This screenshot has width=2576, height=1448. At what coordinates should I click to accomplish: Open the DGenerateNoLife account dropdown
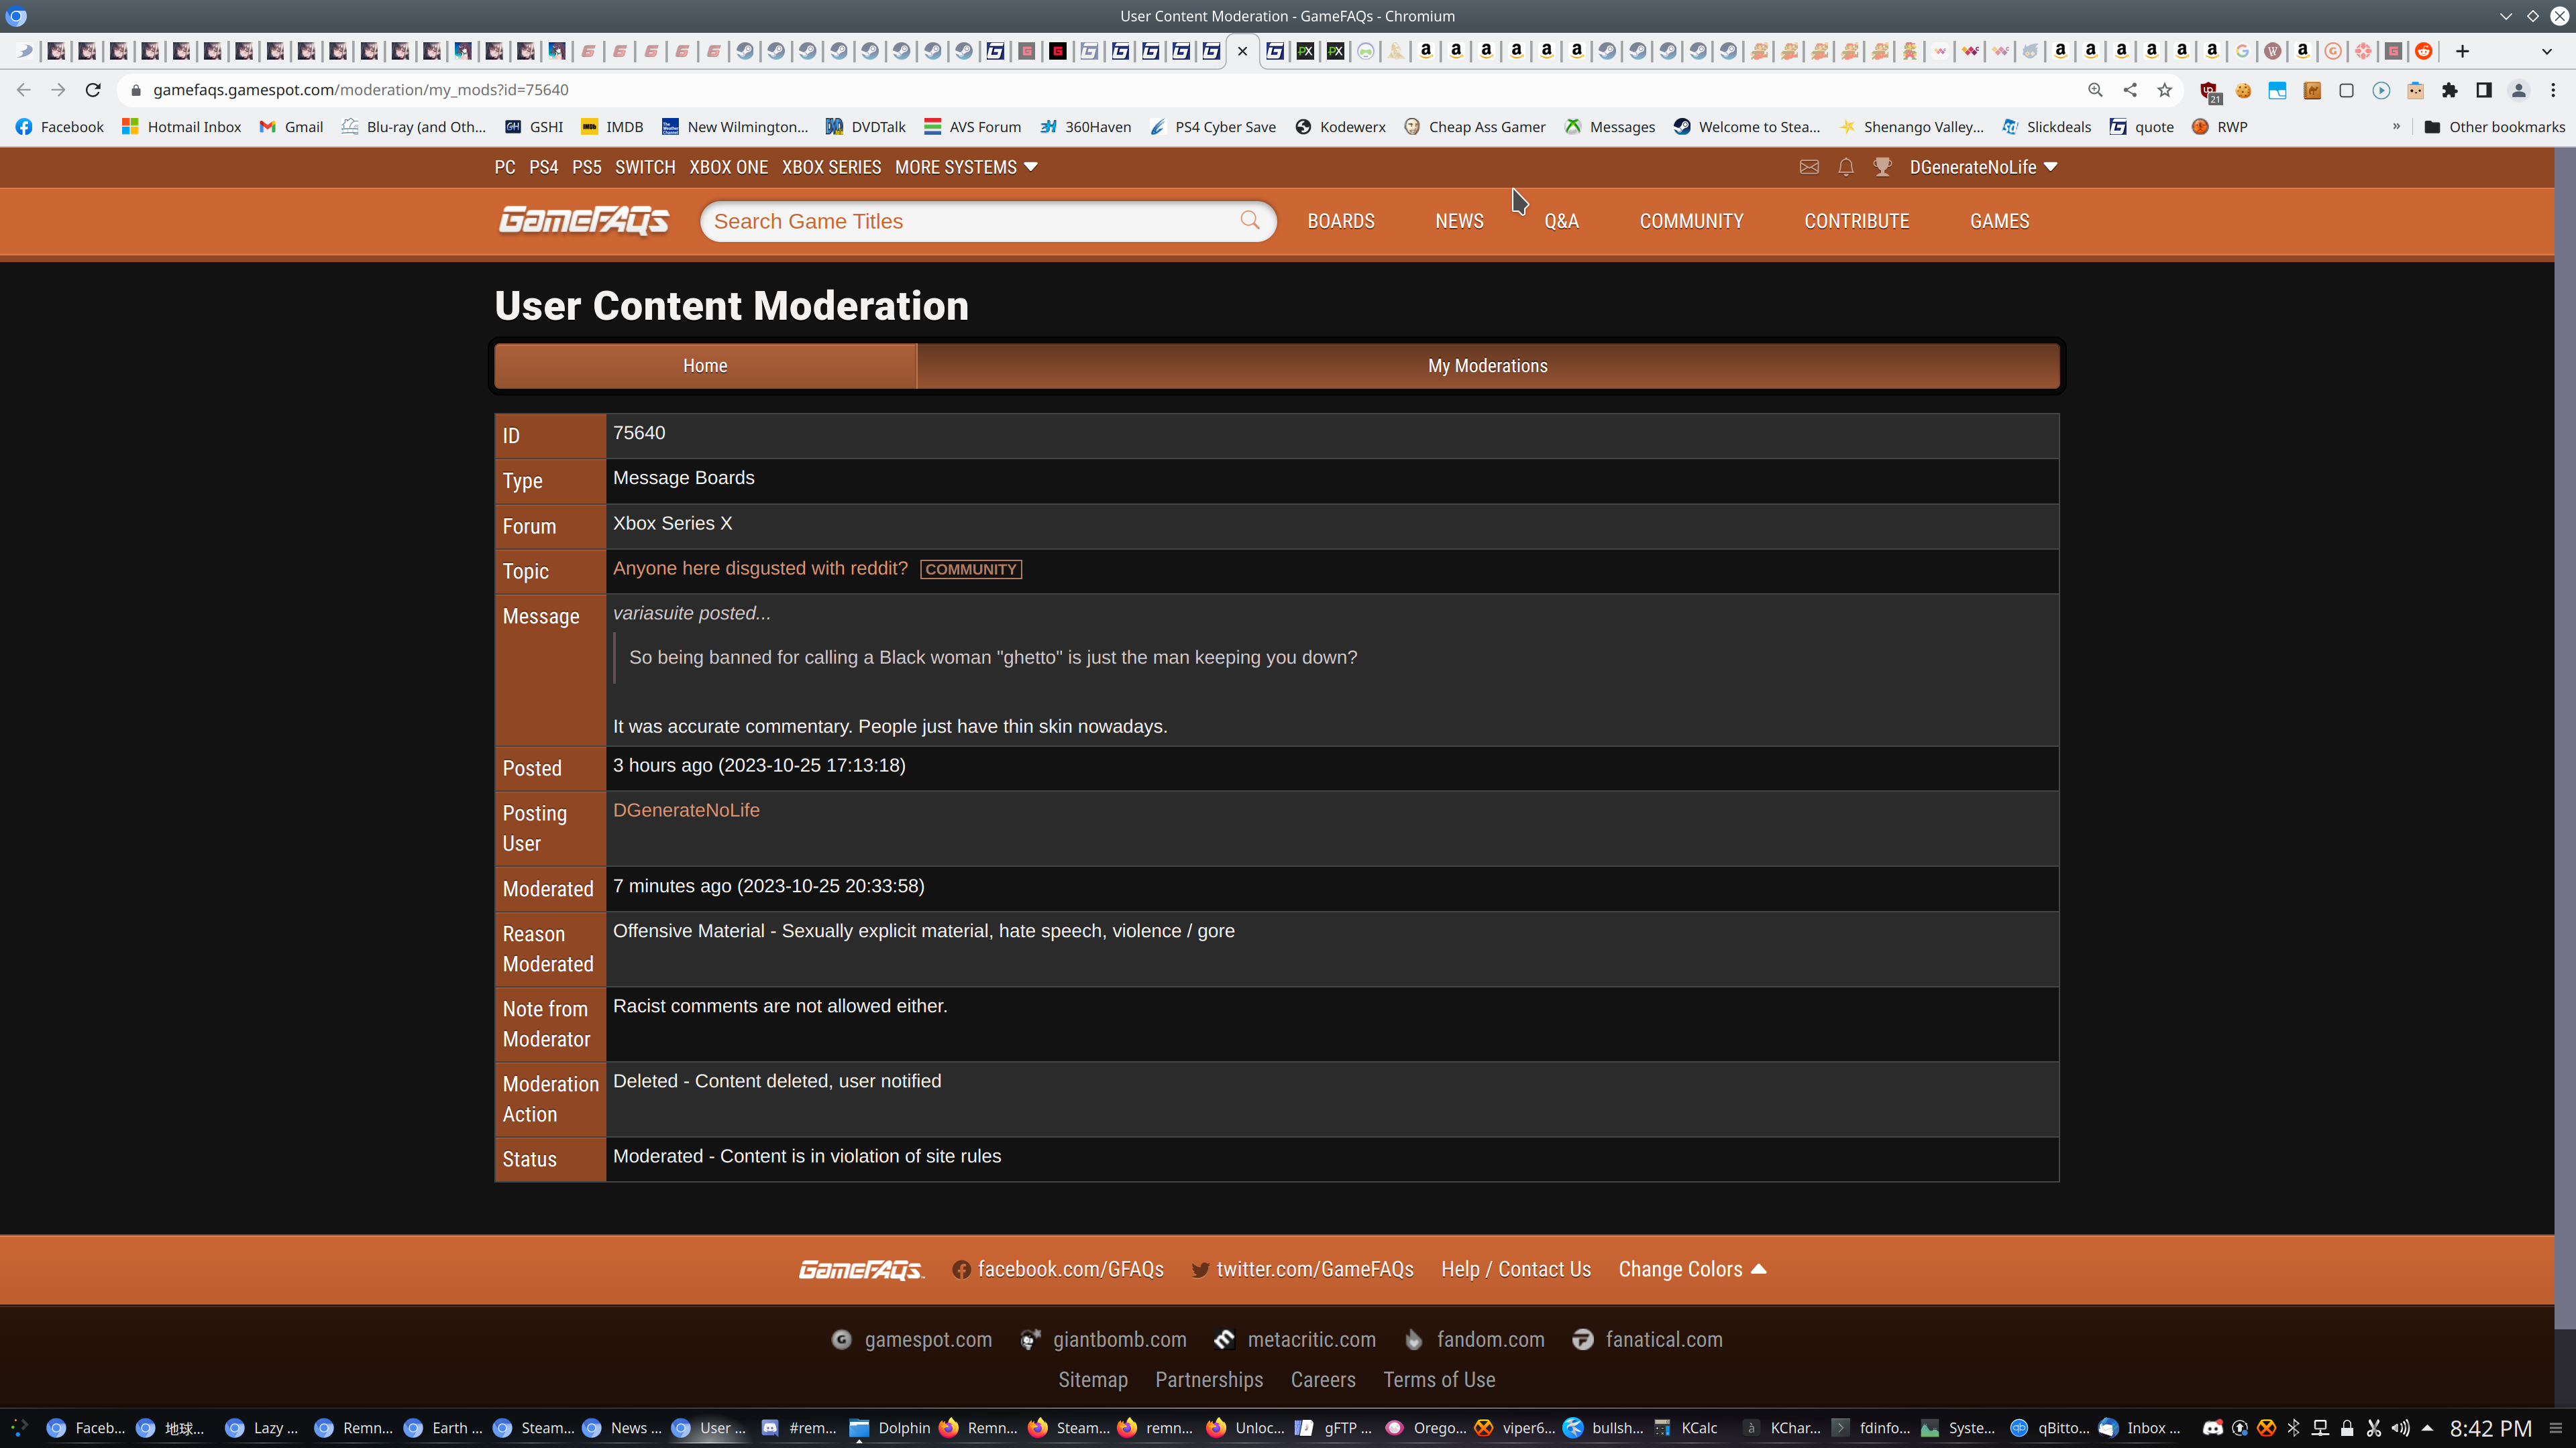[x=1983, y=167]
